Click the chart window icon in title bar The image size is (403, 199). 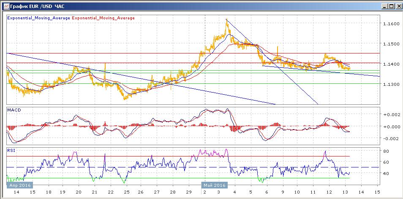tap(5, 6)
